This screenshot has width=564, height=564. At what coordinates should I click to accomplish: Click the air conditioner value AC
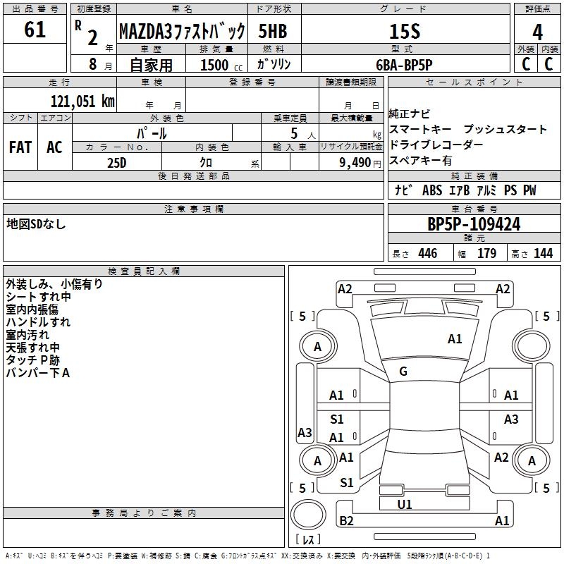55,147
